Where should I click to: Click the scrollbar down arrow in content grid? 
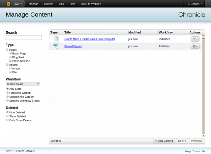pos(203,135)
